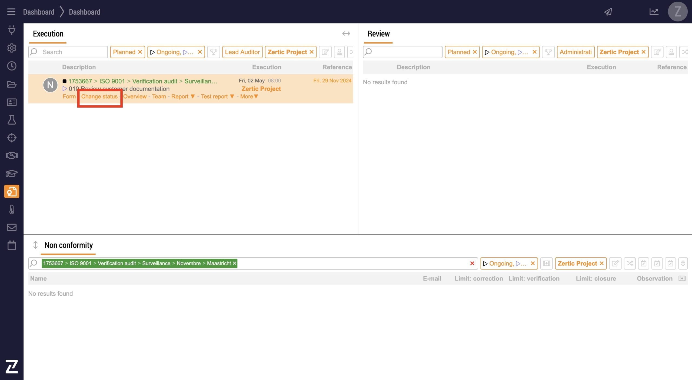Remove Zertic Project filter in Review panel
692x380 pixels.
pos(644,52)
